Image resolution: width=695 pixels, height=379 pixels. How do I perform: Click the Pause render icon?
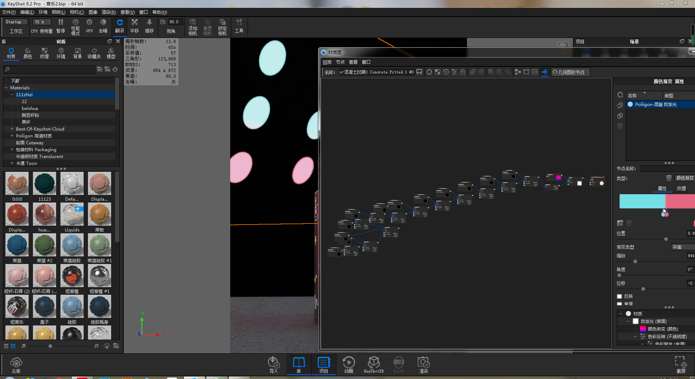tap(60, 26)
